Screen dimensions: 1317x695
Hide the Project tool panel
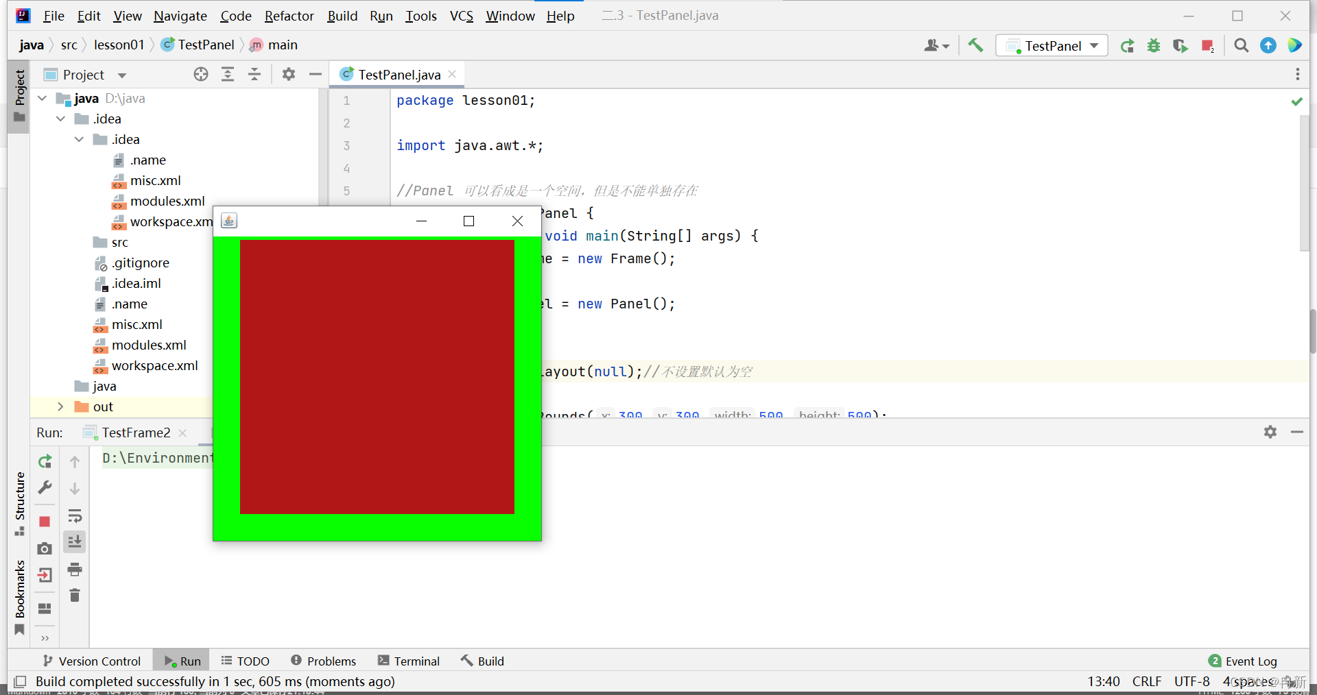(x=316, y=75)
